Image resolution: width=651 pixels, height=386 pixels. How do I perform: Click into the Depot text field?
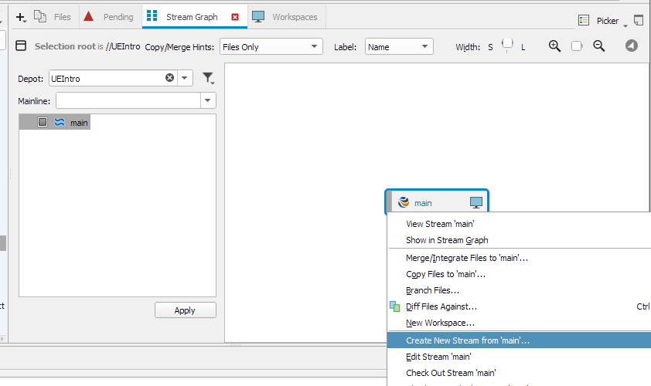click(x=107, y=79)
